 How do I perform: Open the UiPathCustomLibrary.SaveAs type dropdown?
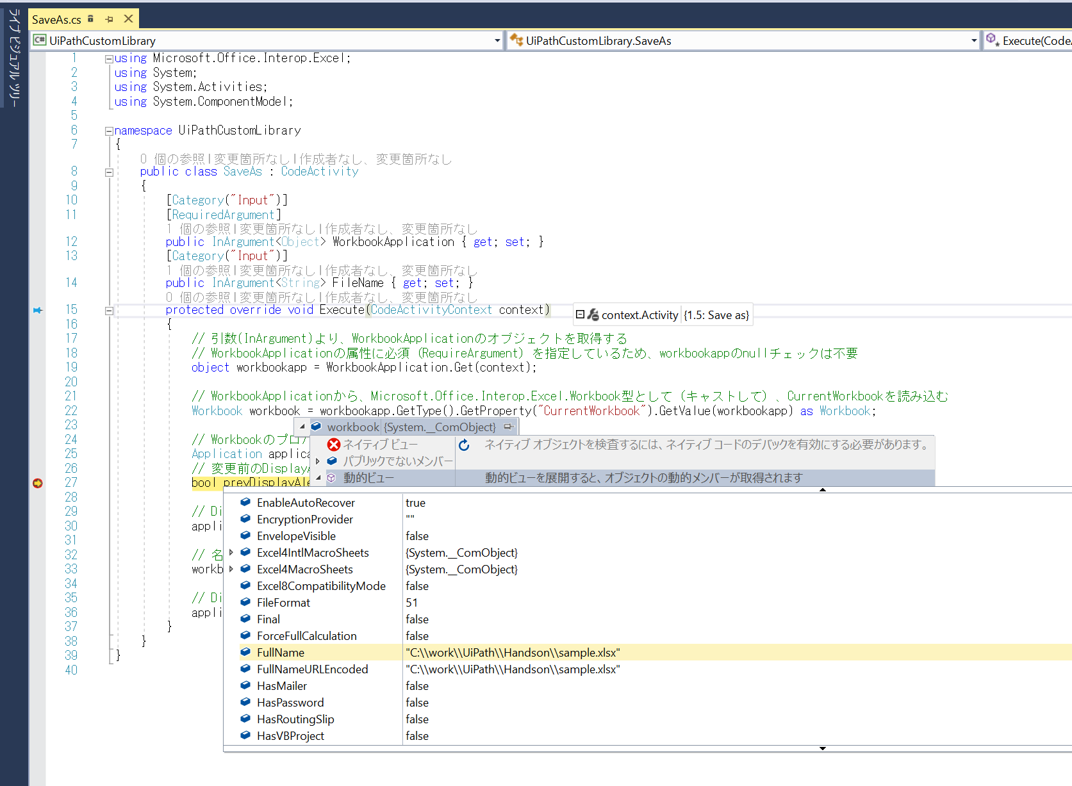coord(973,41)
